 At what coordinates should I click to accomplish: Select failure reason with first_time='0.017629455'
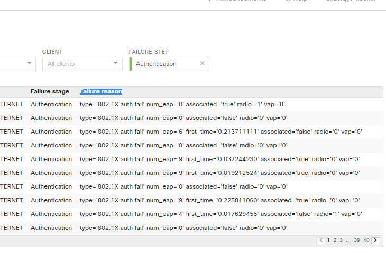tap(221, 214)
